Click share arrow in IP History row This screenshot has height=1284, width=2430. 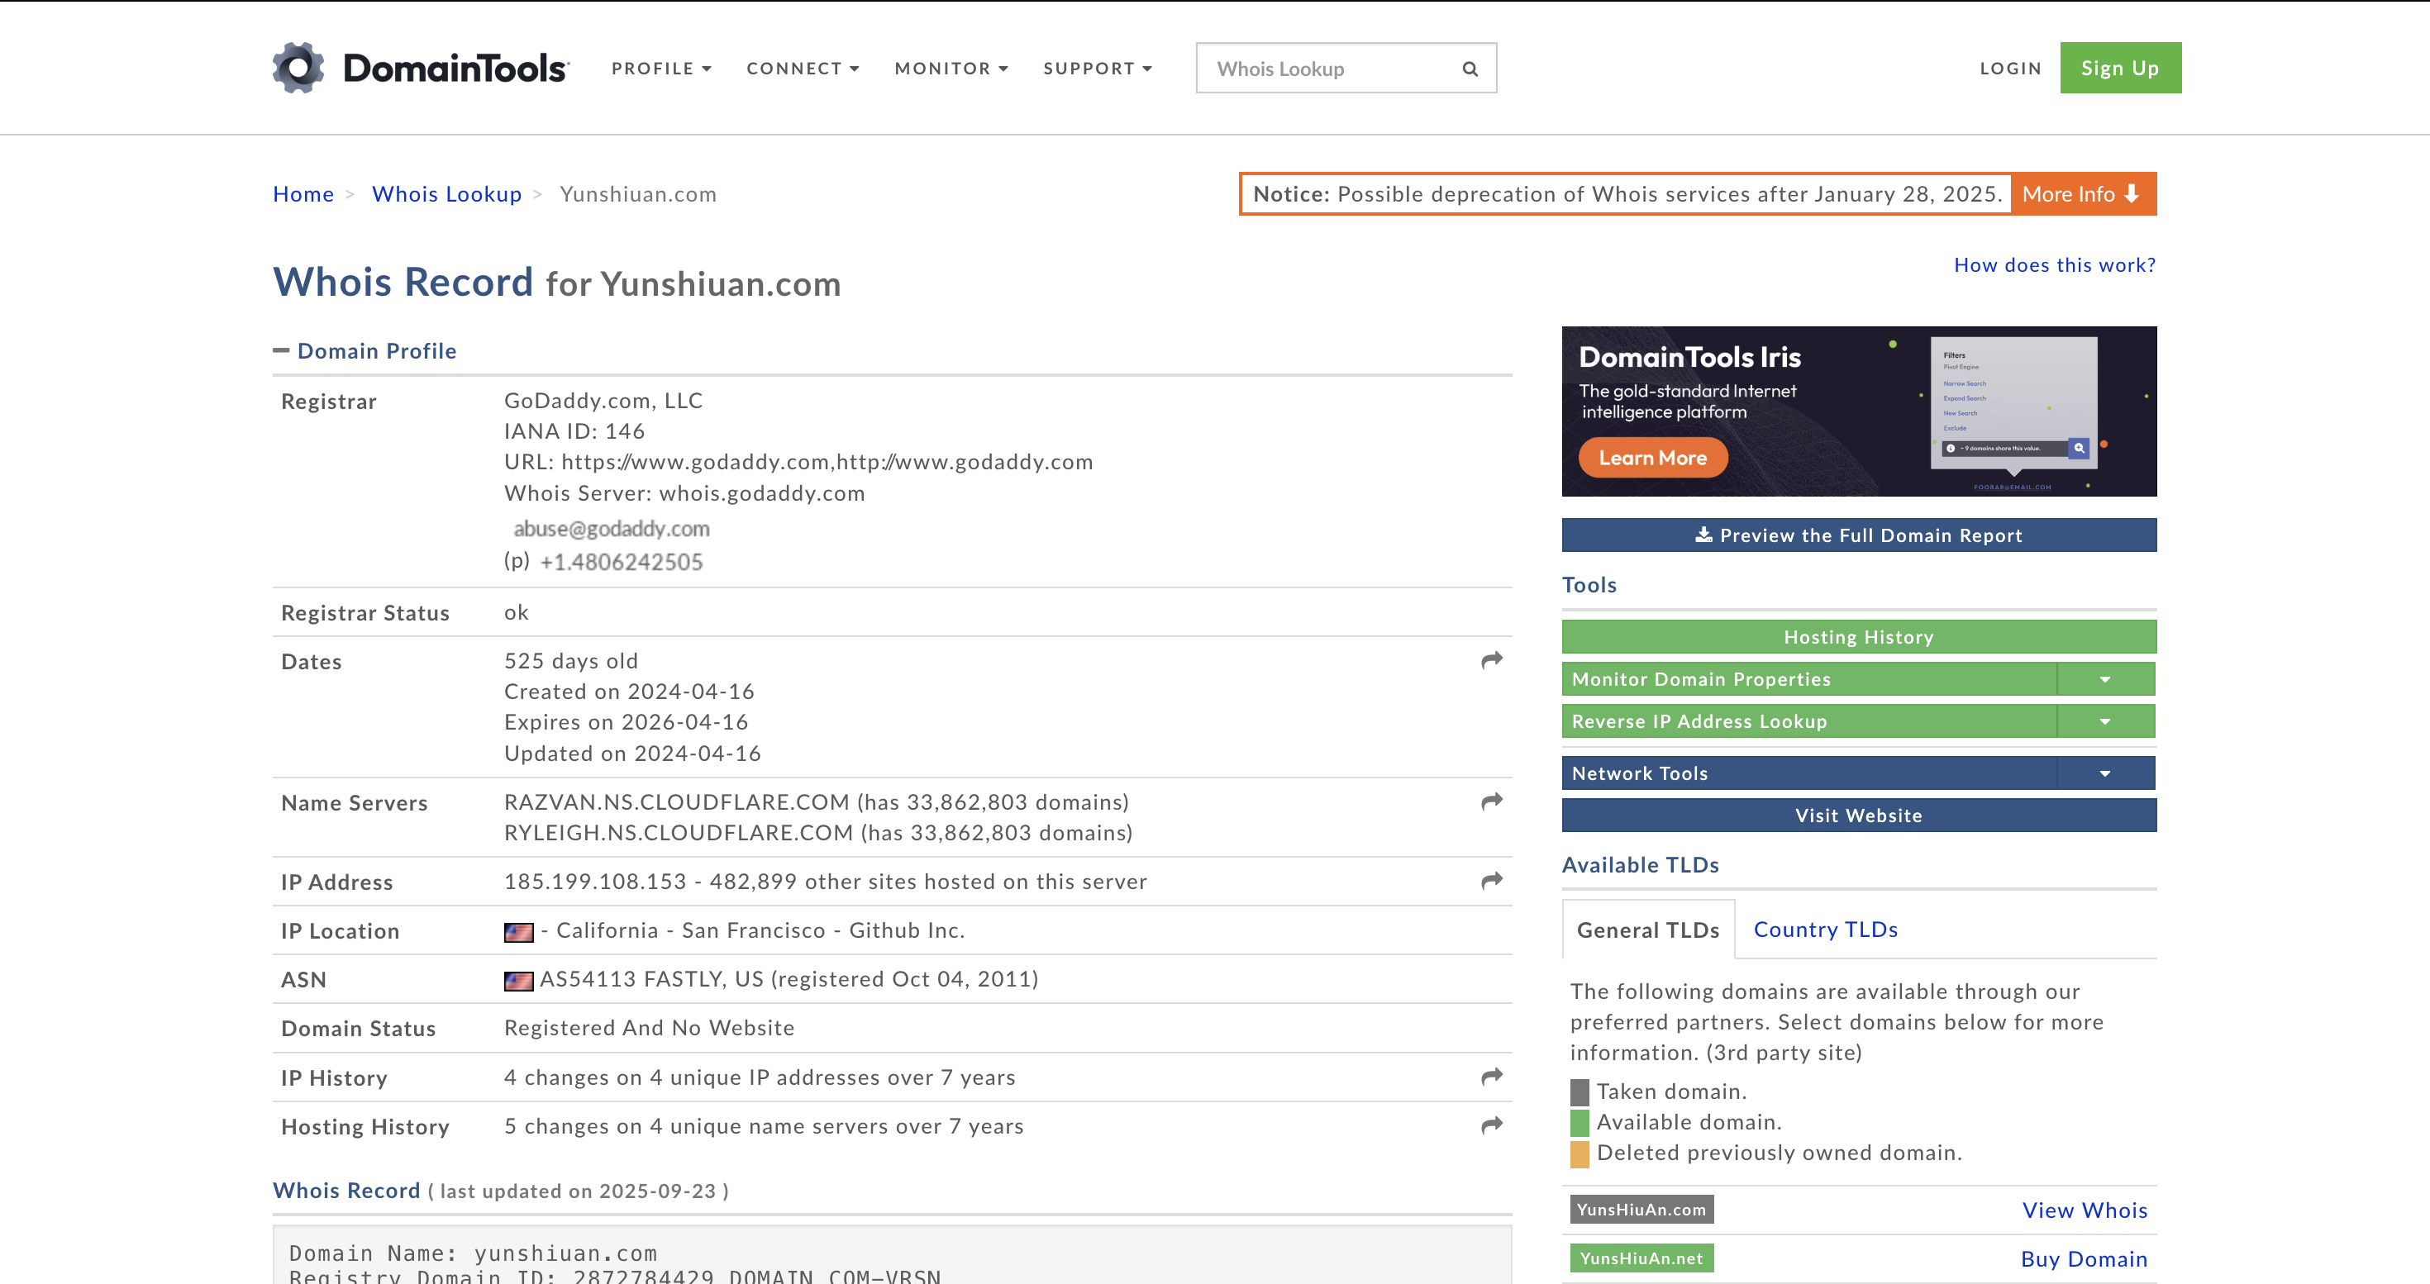point(1490,1077)
